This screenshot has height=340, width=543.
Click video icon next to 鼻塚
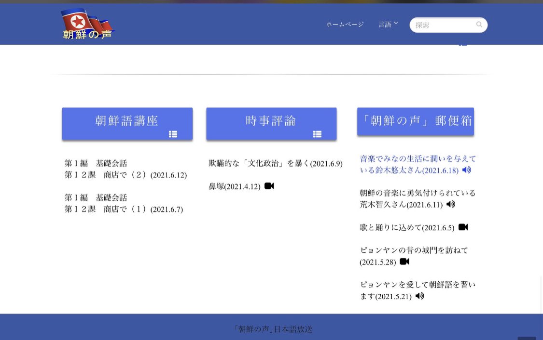tap(269, 186)
